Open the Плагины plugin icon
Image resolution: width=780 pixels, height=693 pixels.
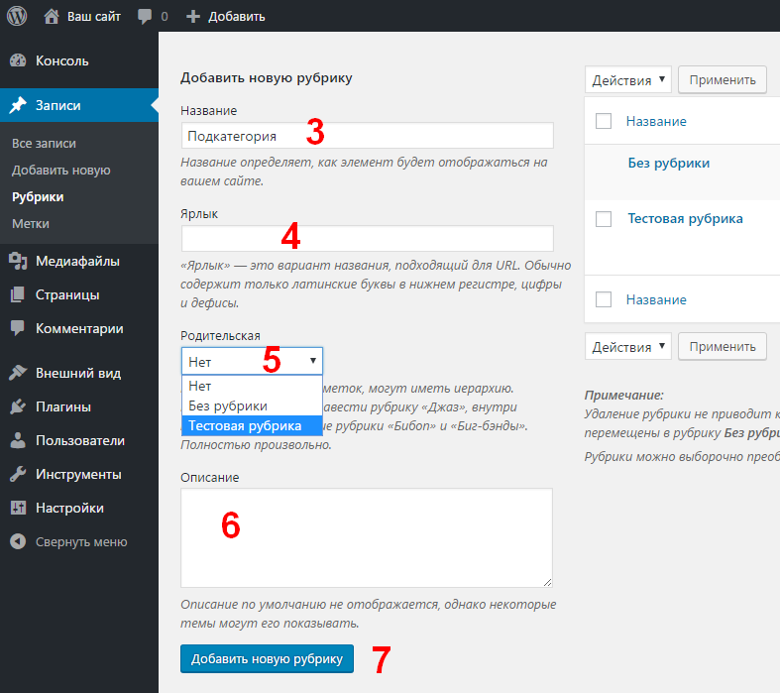point(18,406)
